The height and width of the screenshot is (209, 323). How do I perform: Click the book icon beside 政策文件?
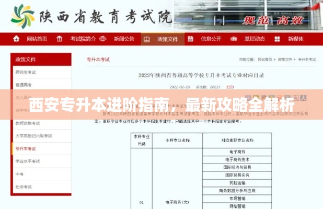pos(147,39)
